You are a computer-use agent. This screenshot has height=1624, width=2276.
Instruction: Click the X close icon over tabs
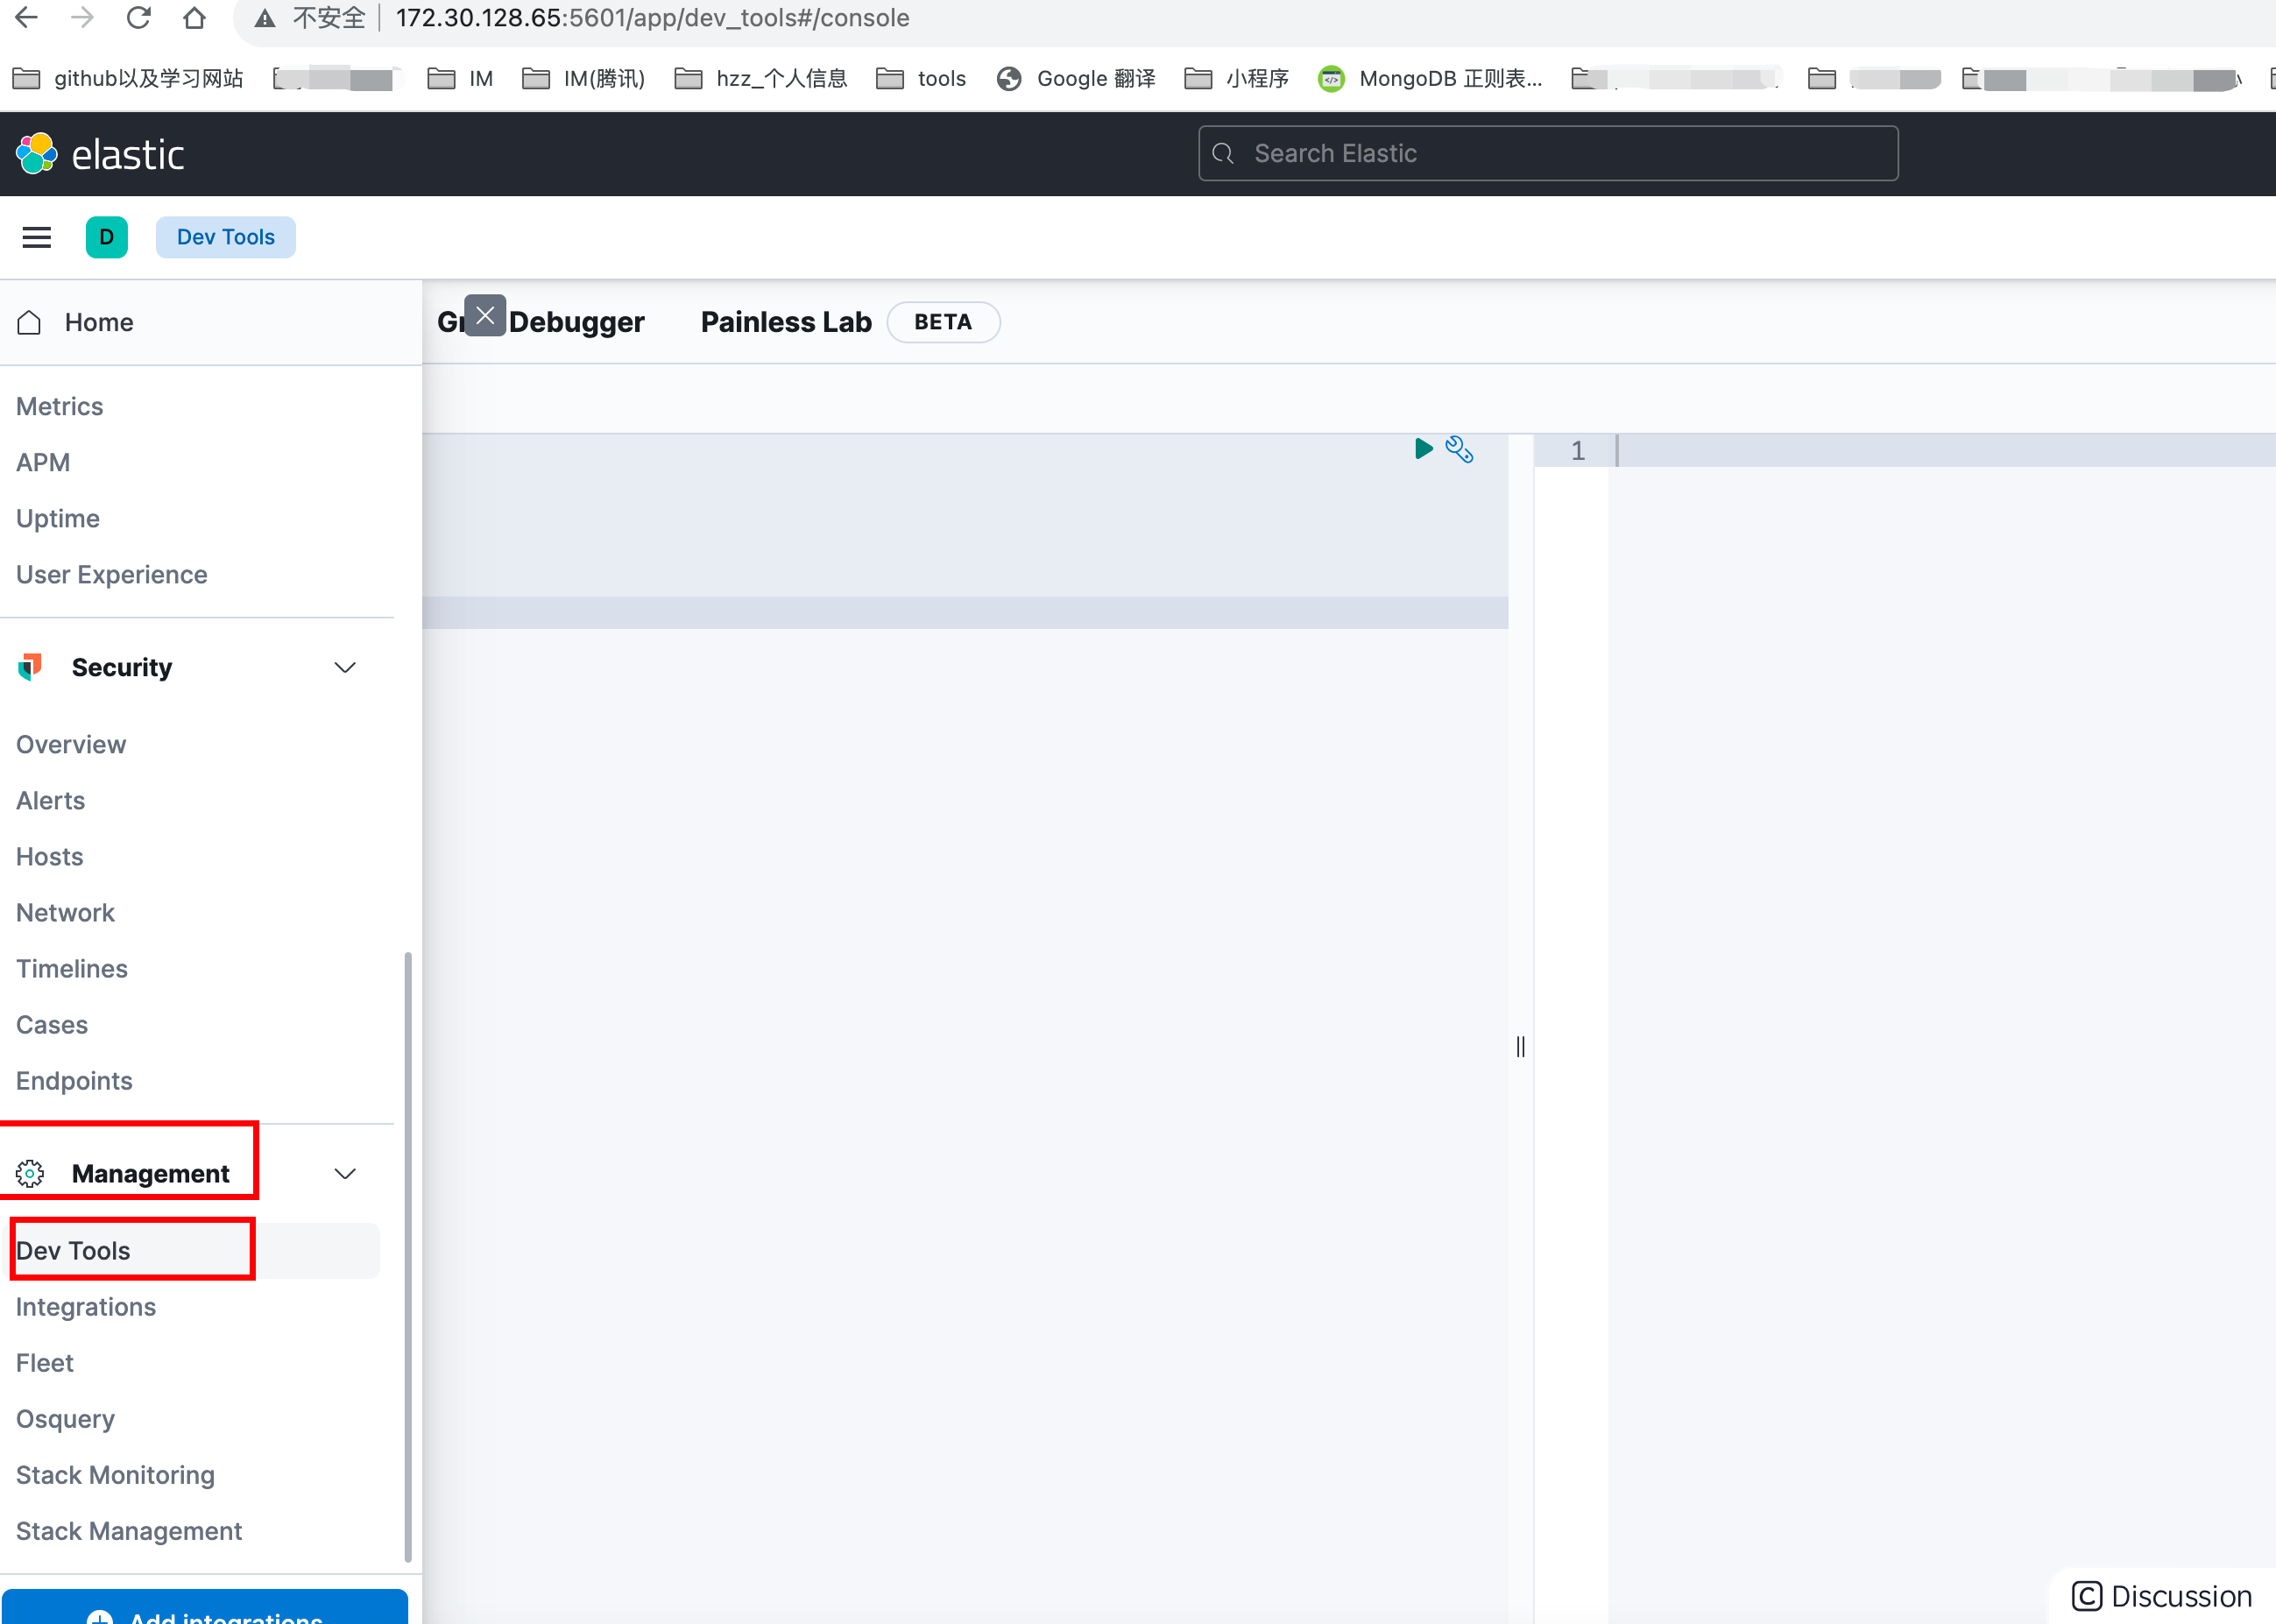click(485, 316)
